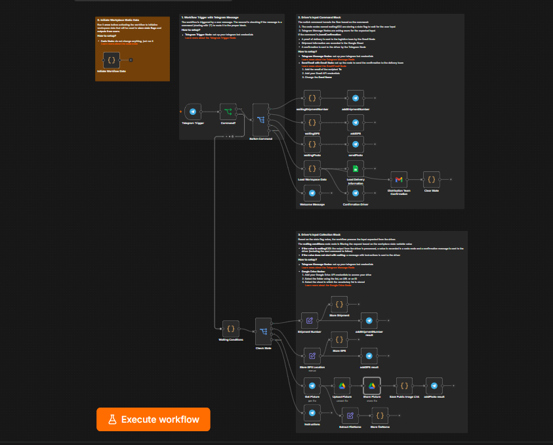
Task: Select the Save Public Image Link node
Action: [x=404, y=386]
